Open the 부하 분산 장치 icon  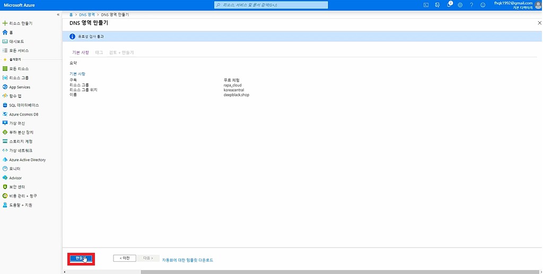(5, 132)
